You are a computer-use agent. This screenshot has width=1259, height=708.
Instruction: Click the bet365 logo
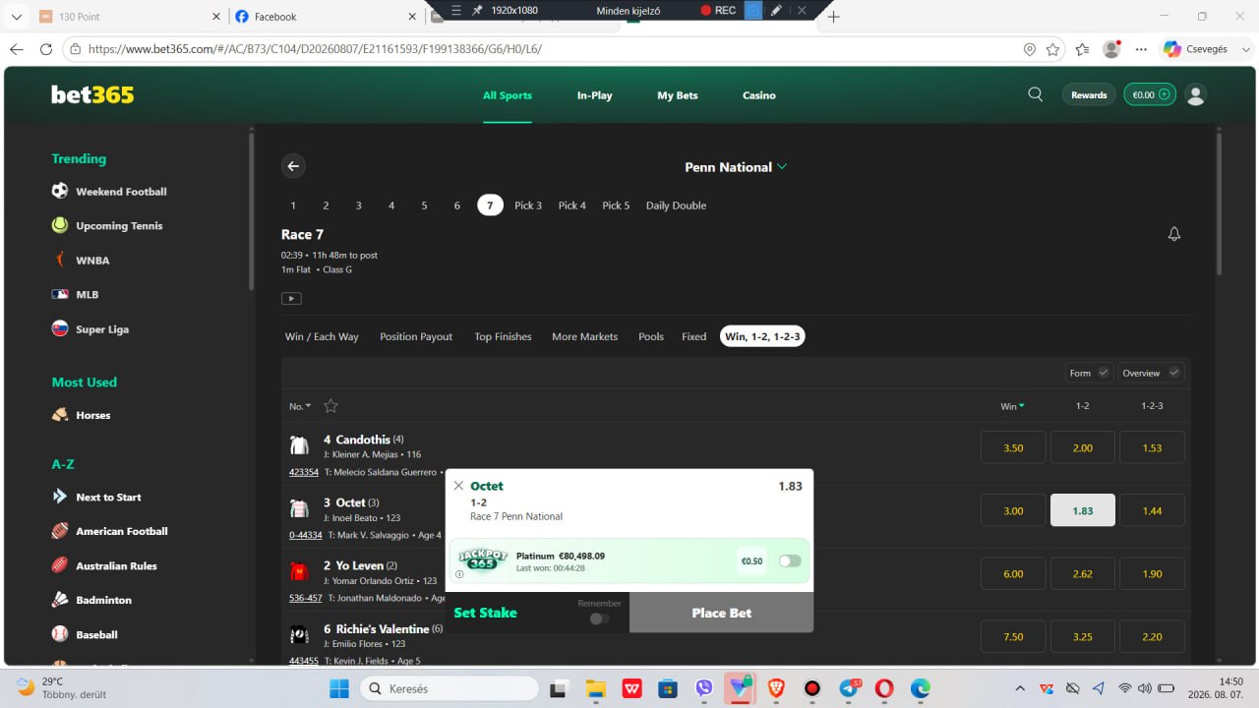click(92, 94)
